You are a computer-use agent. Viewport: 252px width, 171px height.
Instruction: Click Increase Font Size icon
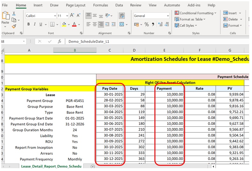72,16
